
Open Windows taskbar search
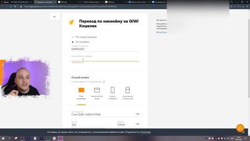pos(9,138)
